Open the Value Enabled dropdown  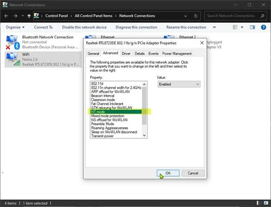coord(179,84)
